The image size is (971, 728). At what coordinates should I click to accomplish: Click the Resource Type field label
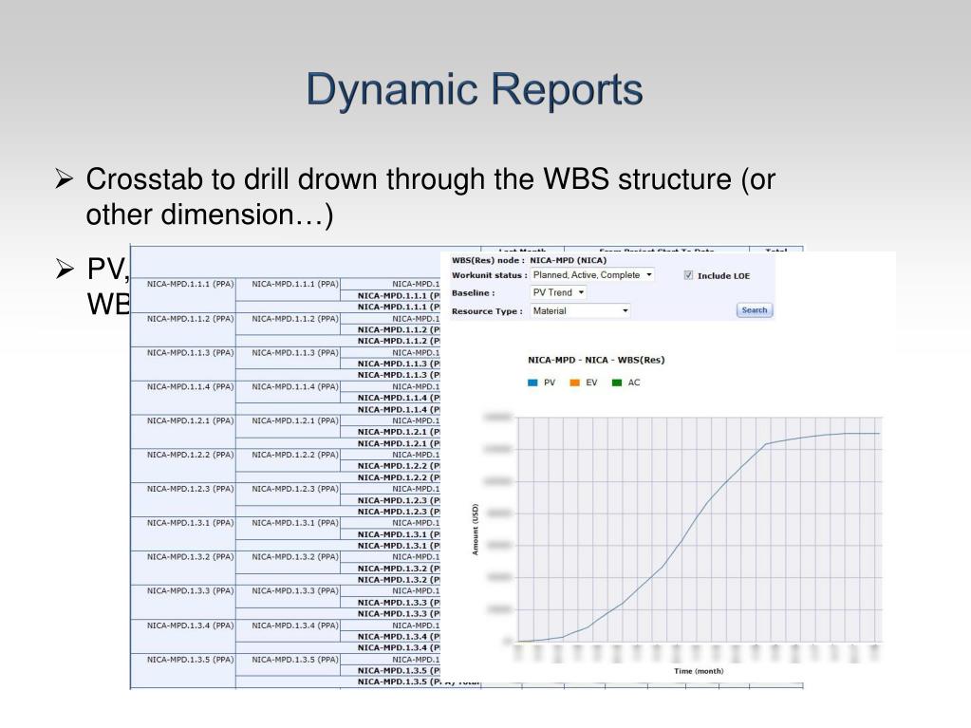point(487,311)
